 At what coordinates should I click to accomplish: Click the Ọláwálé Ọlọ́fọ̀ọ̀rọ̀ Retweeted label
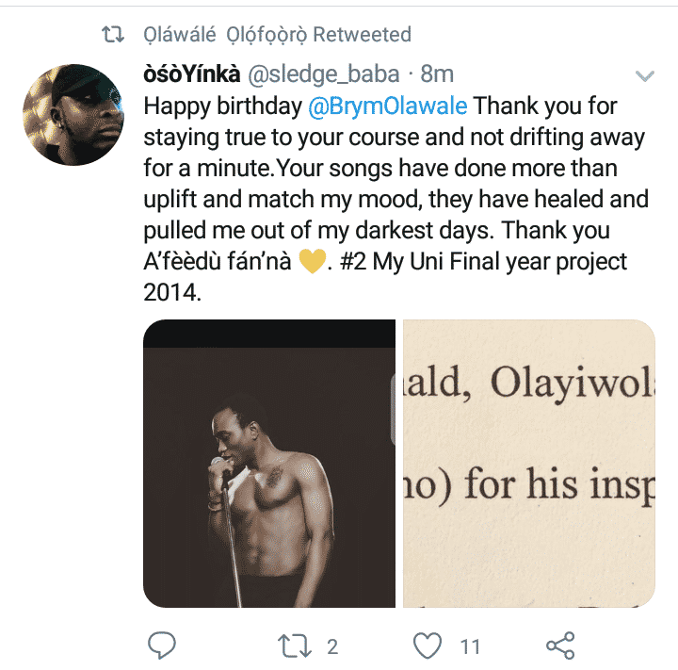(x=277, y=35)
